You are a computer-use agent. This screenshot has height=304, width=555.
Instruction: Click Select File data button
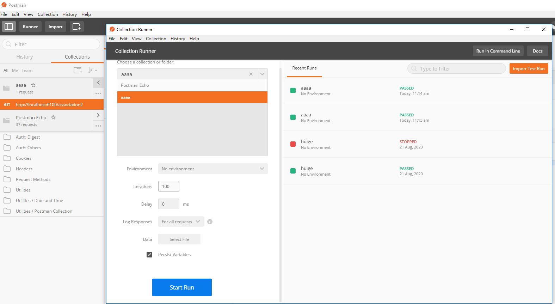coord(179,239)
